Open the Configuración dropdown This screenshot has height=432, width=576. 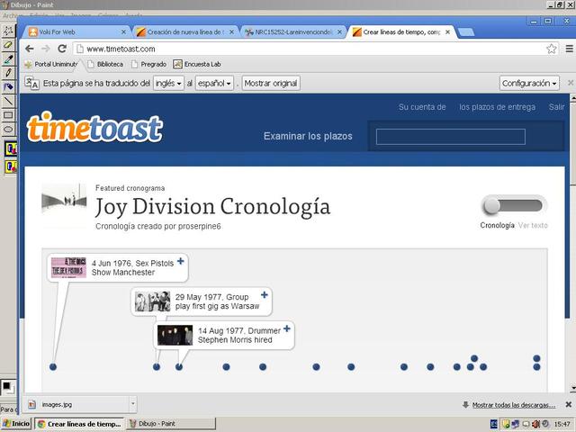pos(529,84)
